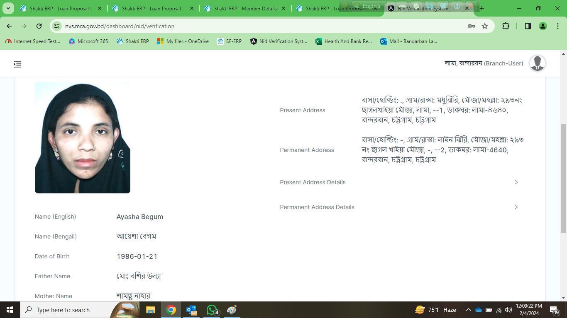The width and height of the screenshot is (567, 318).
Task: Go forward using browser forward arrow
Action: pos(24,26)
